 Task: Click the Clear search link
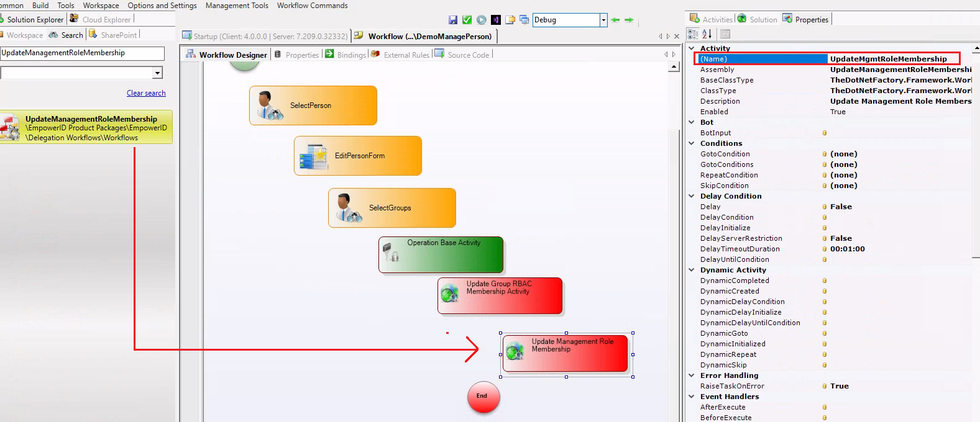tap(146, 93)
